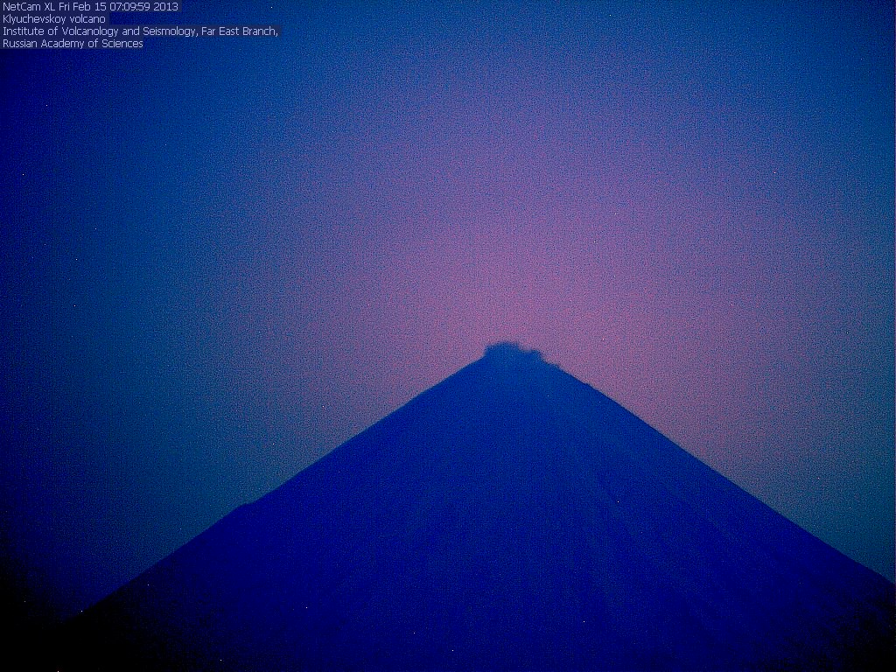
Task: Click the 'Russian Academy of Sciences' text
Action: 73,44
